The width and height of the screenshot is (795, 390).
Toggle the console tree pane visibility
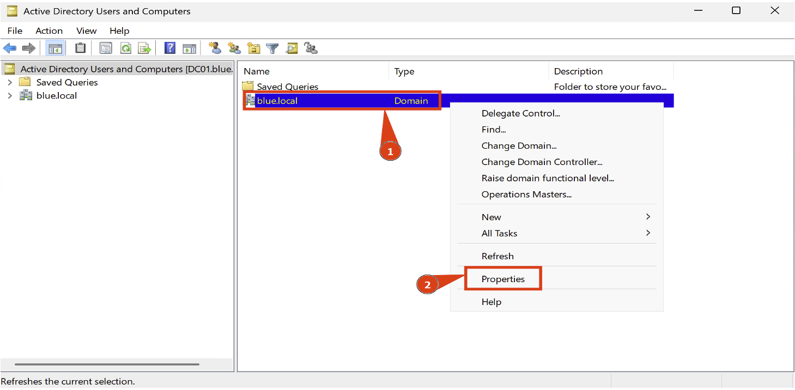point(55,48)
